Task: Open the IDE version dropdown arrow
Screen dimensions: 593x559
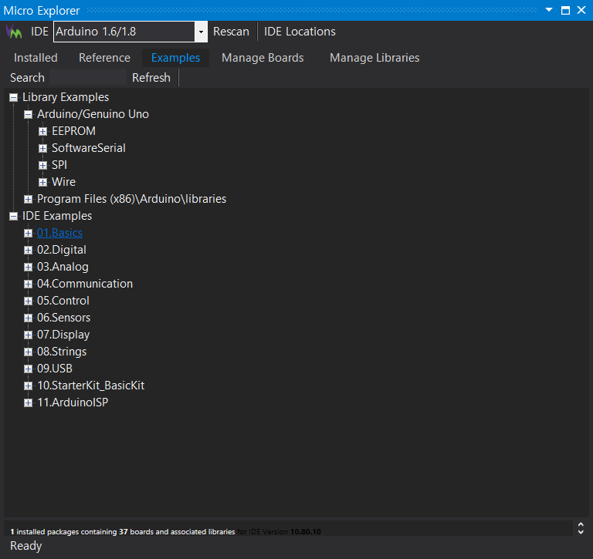Action: pyautogui.click(x=201, y=32)
